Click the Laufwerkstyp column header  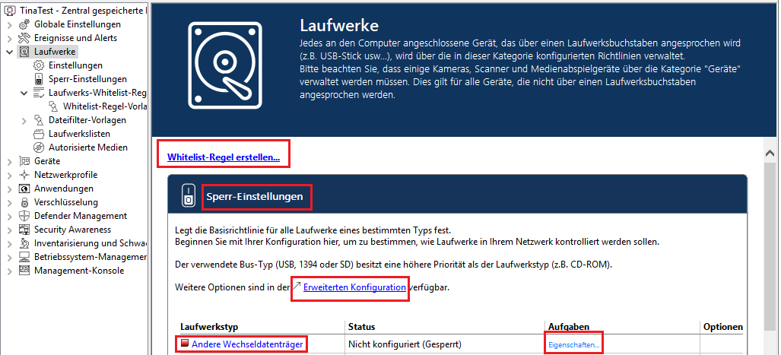tap(209, 327)
